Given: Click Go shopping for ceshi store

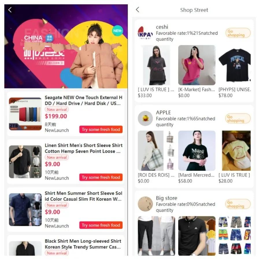Looking at the screenshot, I should (238, 33).
